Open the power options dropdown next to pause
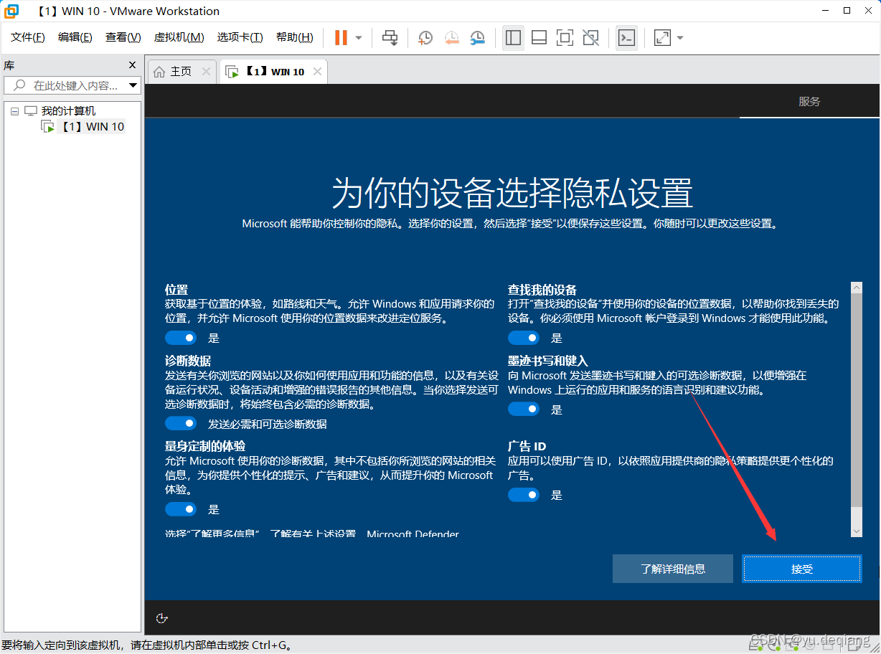Image resolution: width=881 pixels, height=654 pixels. (359, 37)
